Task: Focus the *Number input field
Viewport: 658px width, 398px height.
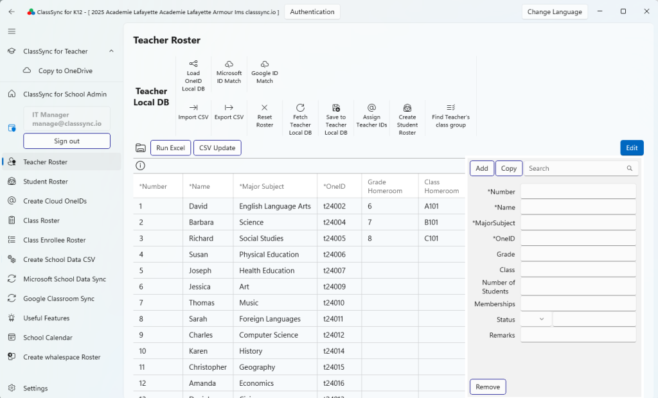Action: [x=578, y=191]
